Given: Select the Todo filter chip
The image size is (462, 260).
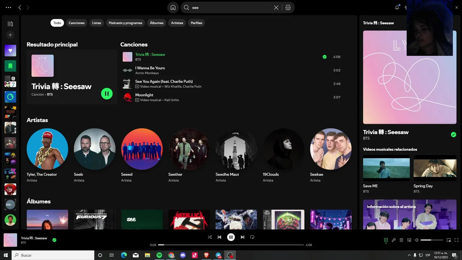Looking at the screenshot, I should (x=57, y=23).
